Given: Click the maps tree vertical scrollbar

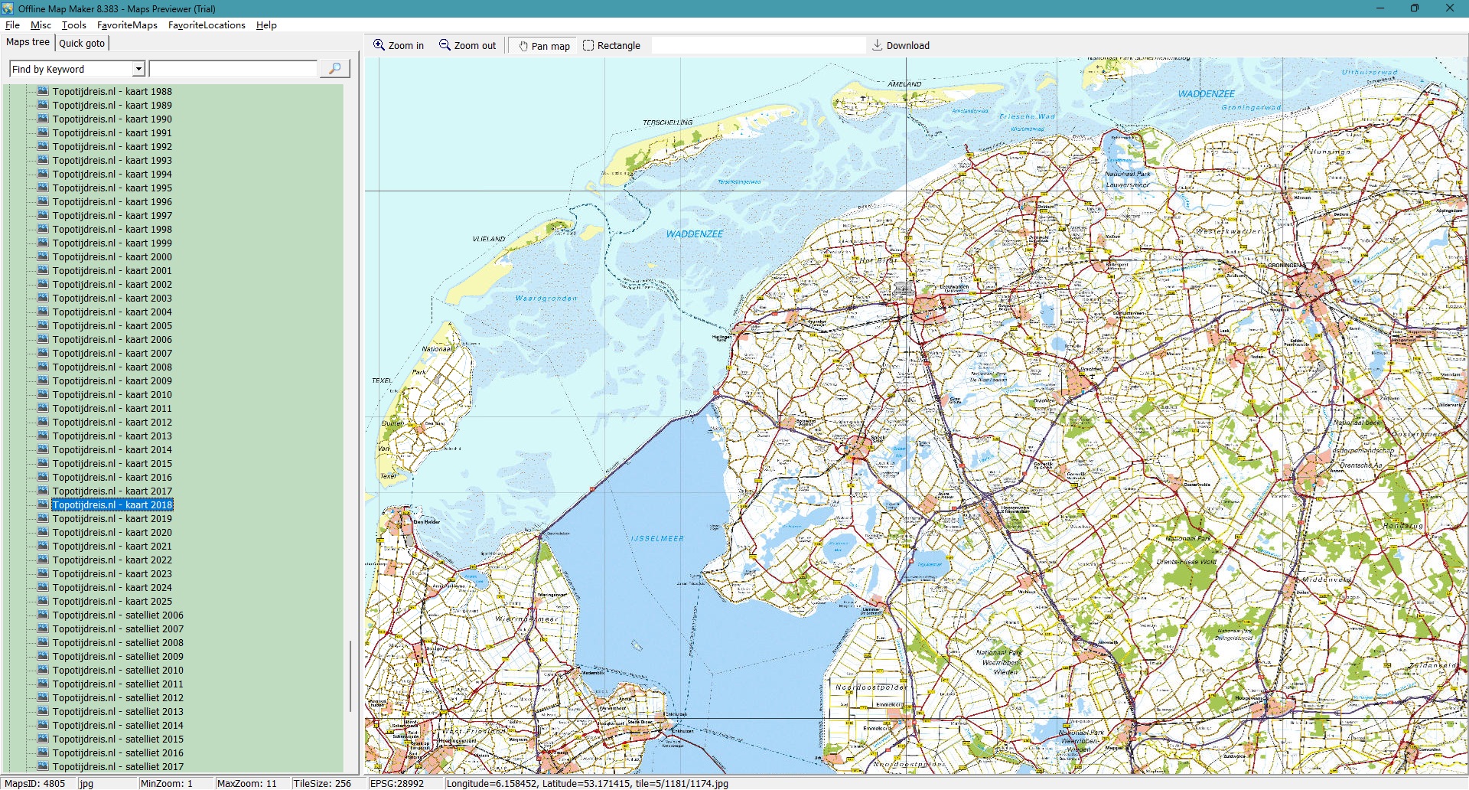Looking at the screenshot, I should [350, 674].
